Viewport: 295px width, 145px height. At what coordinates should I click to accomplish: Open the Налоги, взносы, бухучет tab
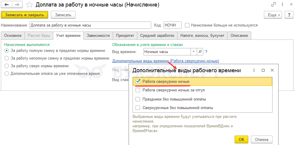pyautogui.click(x=202, y=36)
